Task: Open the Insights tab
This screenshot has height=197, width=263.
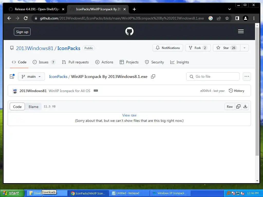Action: point(180,62)
